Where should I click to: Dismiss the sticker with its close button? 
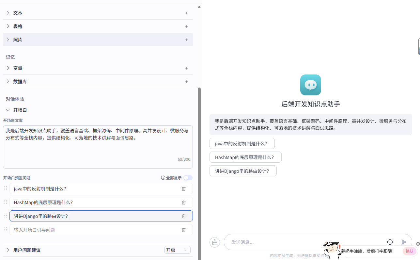tap(418, 244)
